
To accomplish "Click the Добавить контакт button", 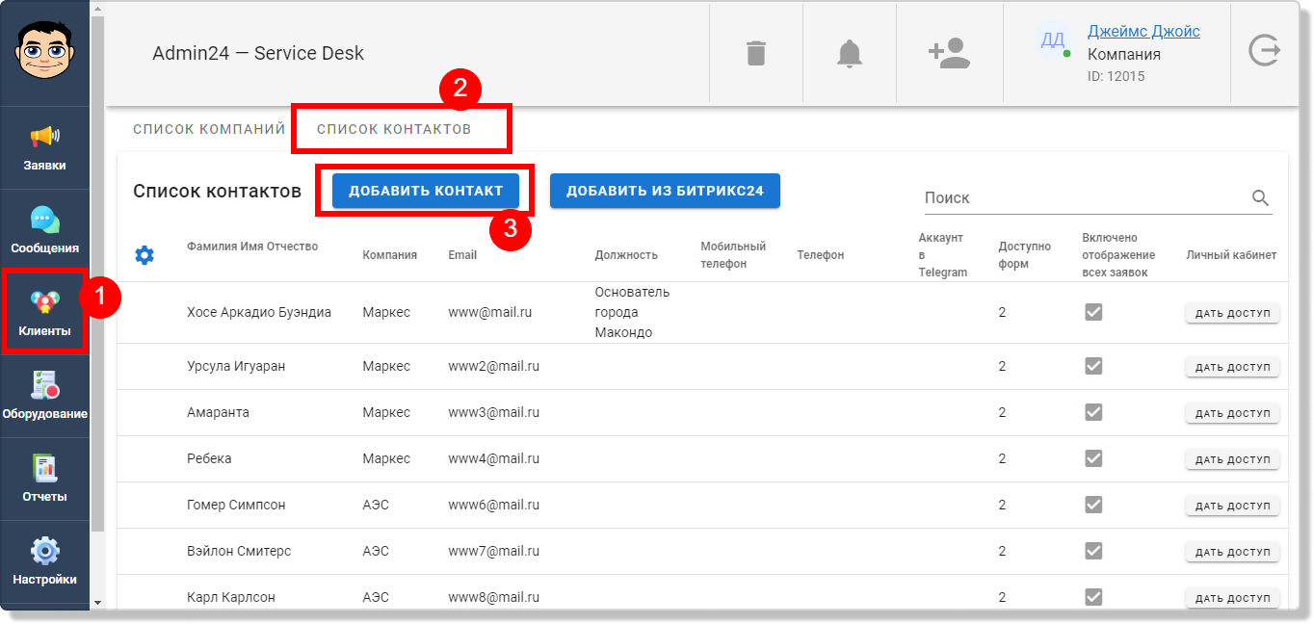I will point(426,191).
